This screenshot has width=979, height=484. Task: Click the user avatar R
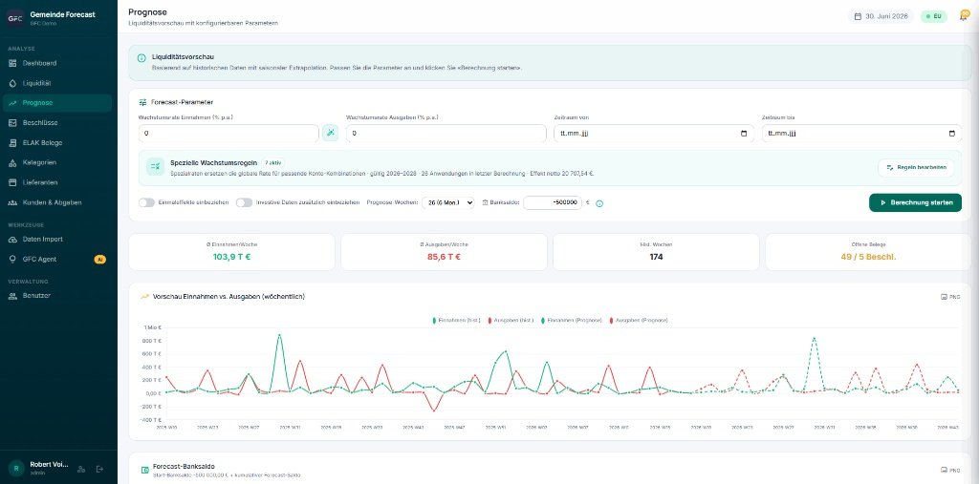pyautogui.click(x=15, y=469)
